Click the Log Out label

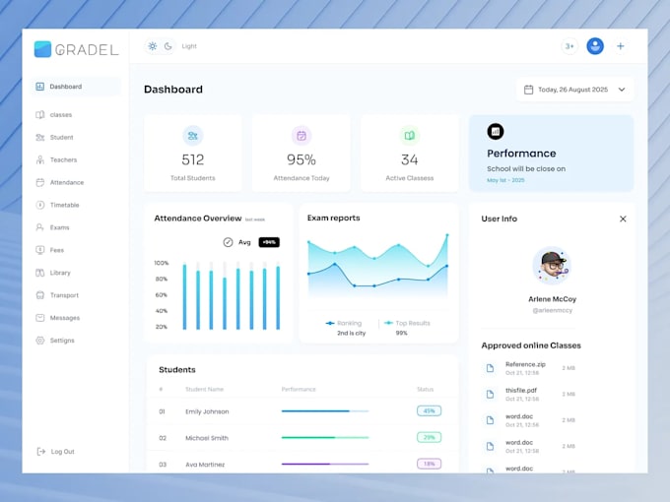click(x=63, y=452)
